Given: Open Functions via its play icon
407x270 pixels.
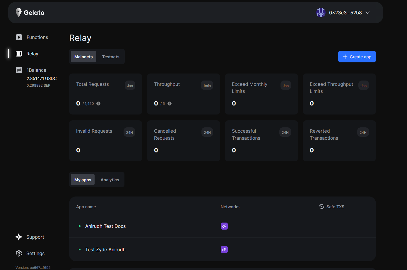Looking at the screenshot, I should click(x=19, y=37).
